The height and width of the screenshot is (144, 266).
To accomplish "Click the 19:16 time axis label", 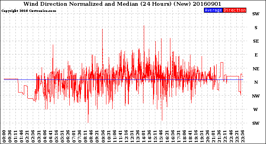I will tap(196, 136).
